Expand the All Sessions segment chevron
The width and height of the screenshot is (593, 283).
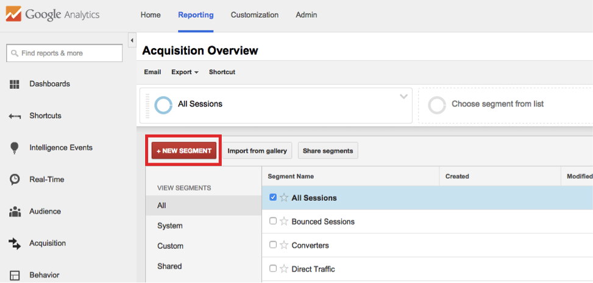(x=404, y=96)
